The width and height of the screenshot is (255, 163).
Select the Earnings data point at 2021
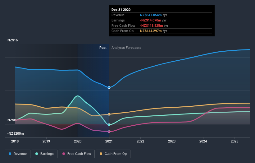tap(109, 125)
